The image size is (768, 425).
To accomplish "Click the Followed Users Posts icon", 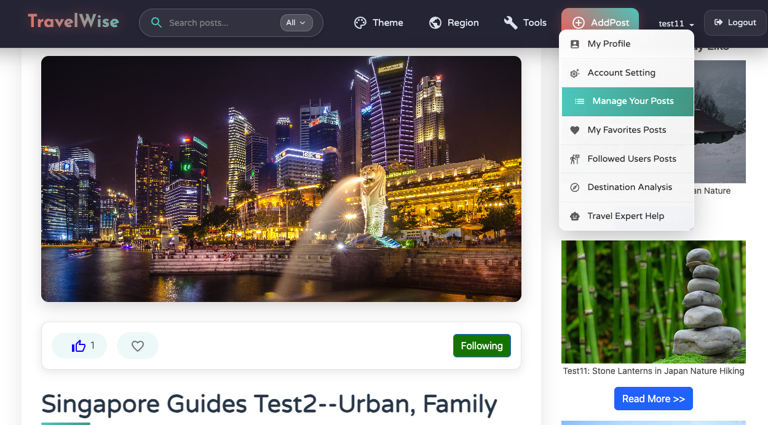I will tap(575, 159).
